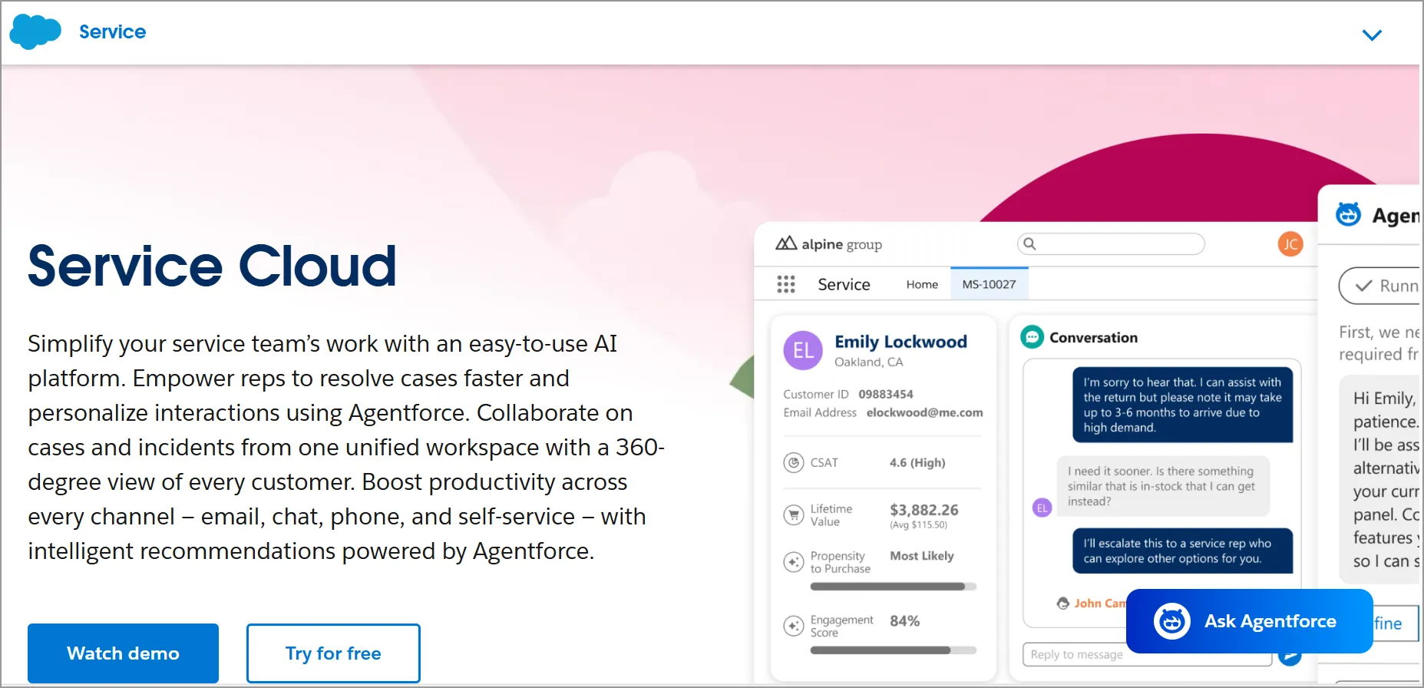The image size is (1424, 688).
Task: Click the Watch demo button
Action: pos(123,653)
